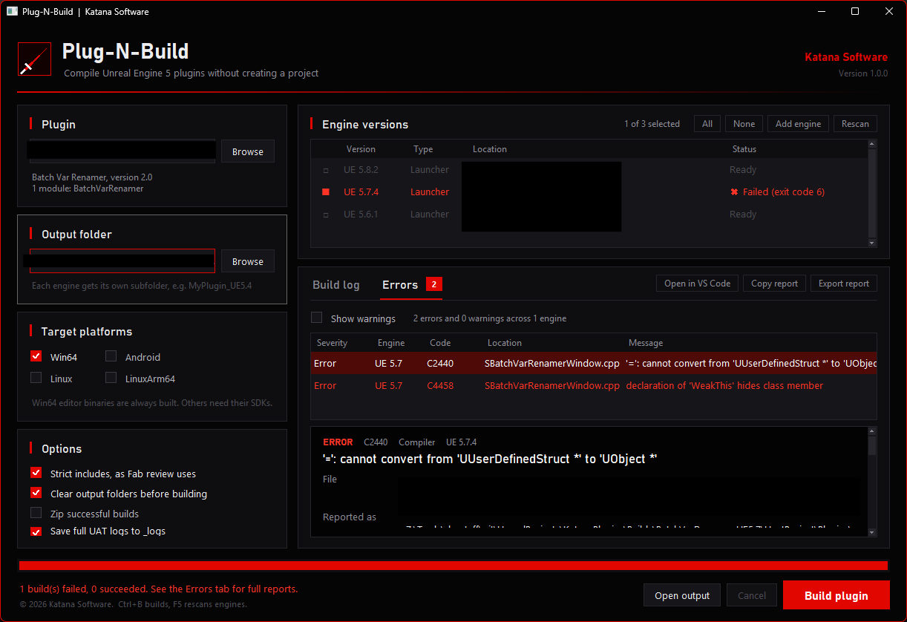Enable the Linux target platform

tap(36, 378)
